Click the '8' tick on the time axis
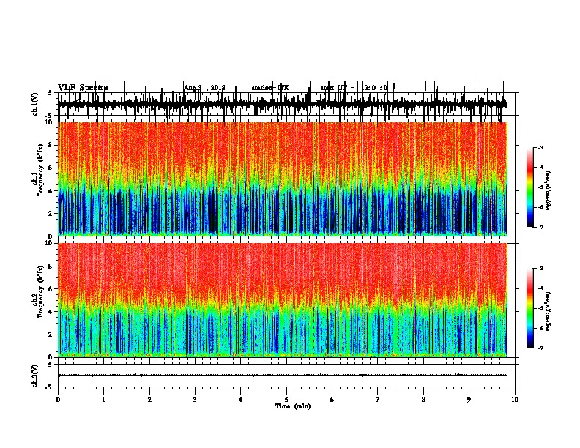580x448 pixels. click(x=423, y=400)
